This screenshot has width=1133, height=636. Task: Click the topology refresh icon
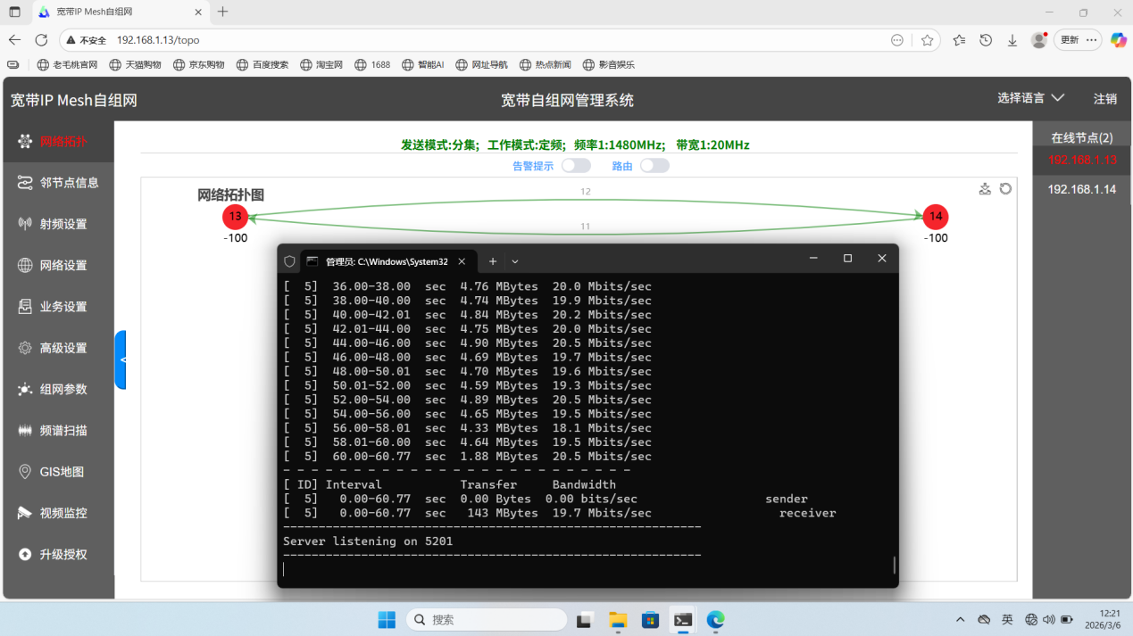point(1005,188)
